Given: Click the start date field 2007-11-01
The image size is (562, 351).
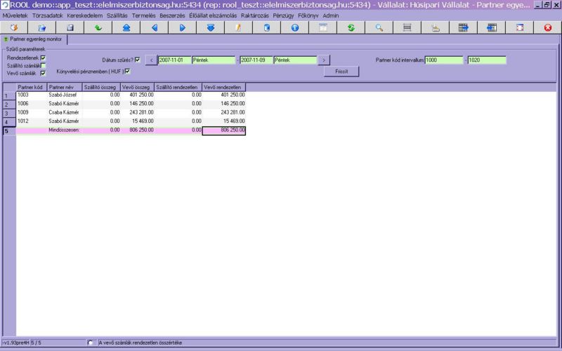Looking at the screenshot, I should [x=174, y=60].
